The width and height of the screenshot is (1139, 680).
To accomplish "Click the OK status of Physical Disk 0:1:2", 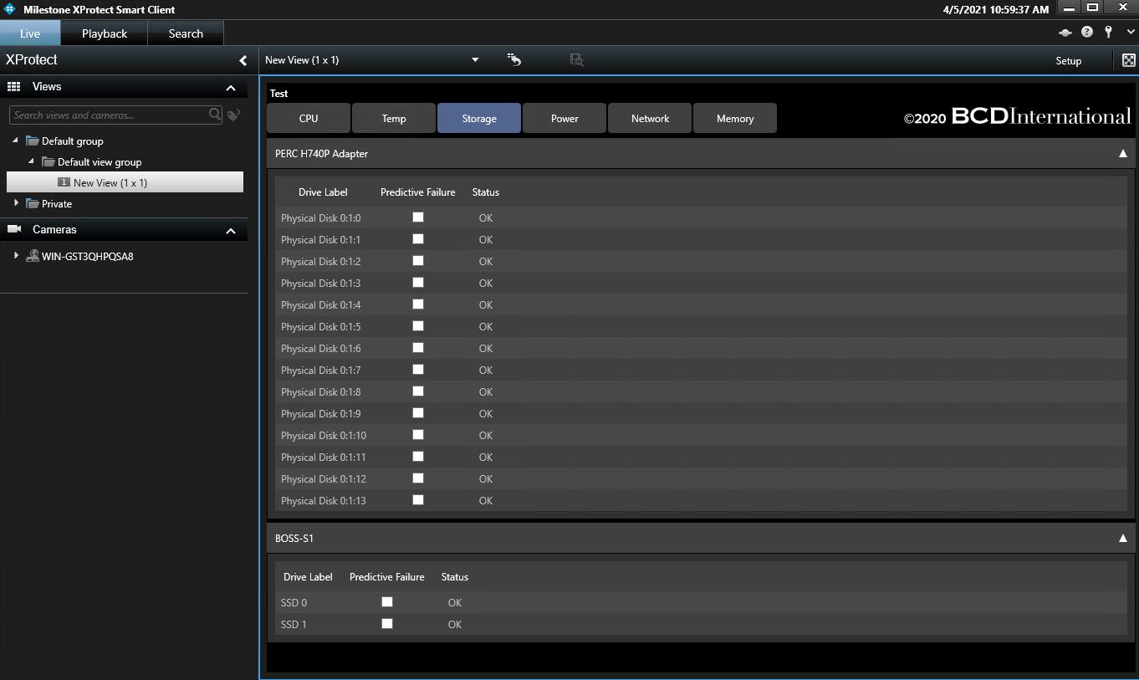I will click(x=486, y=261).
